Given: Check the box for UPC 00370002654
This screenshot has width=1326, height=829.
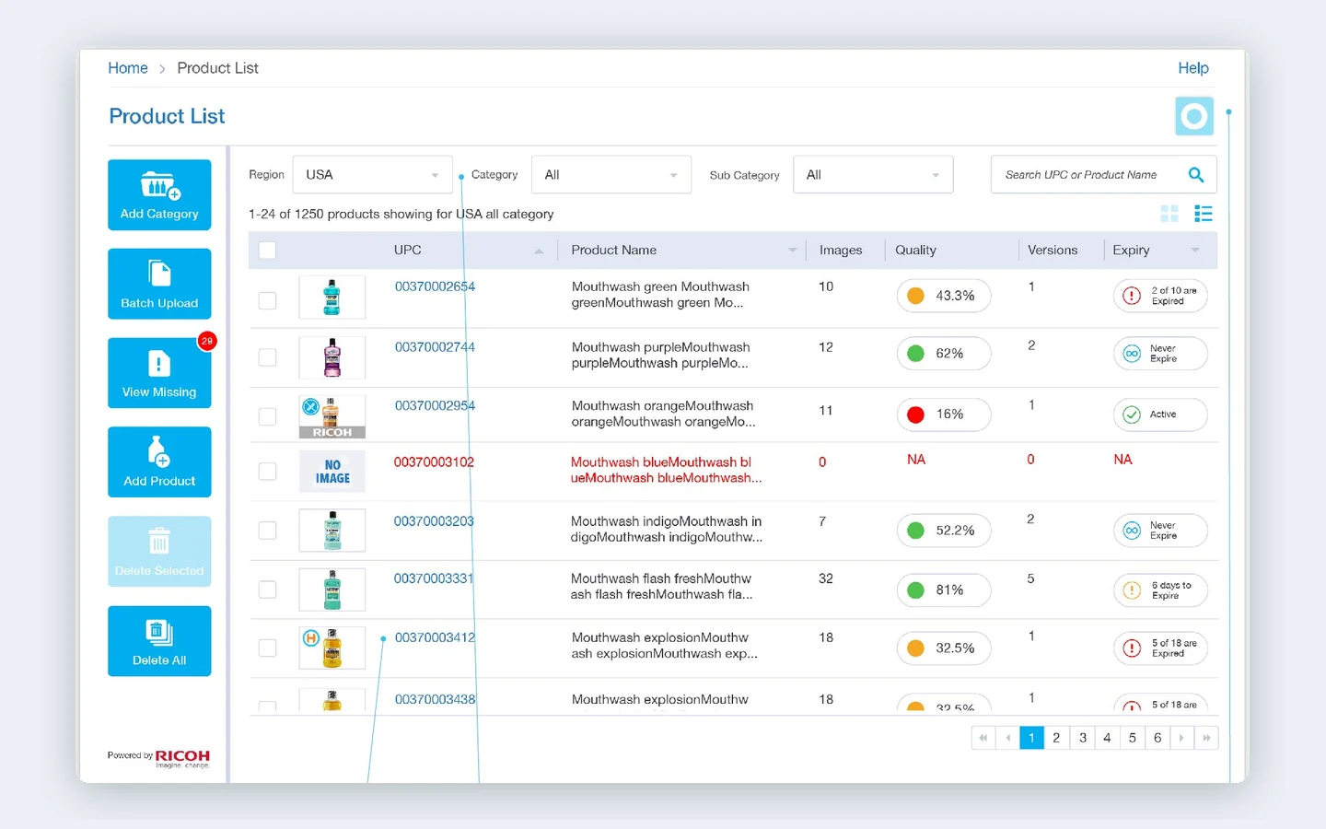Looking at the screenshot, I should click(x=267, y=300).
